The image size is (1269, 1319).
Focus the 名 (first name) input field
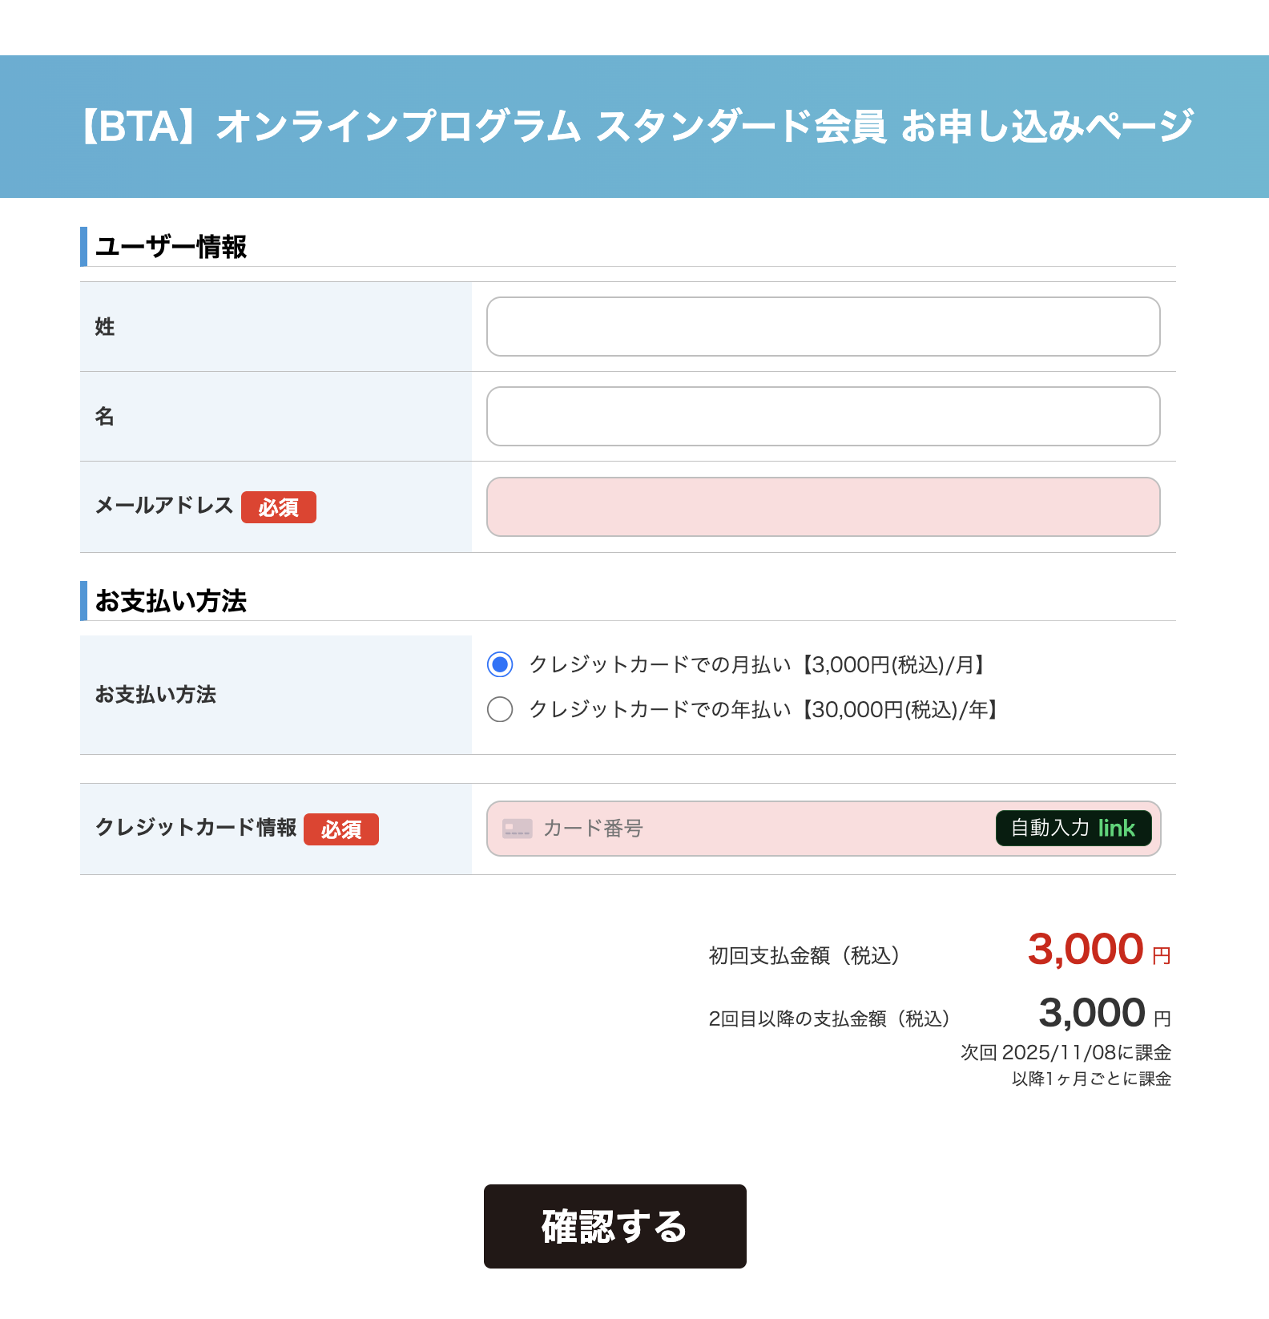click(823, 417)
